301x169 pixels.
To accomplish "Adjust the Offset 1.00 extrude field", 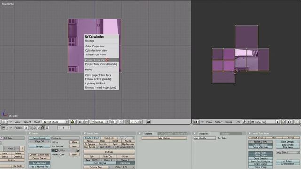I will point(121,167).
